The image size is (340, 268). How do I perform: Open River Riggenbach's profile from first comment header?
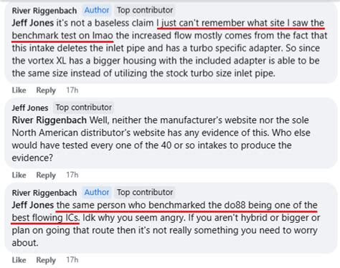point(44,11)
